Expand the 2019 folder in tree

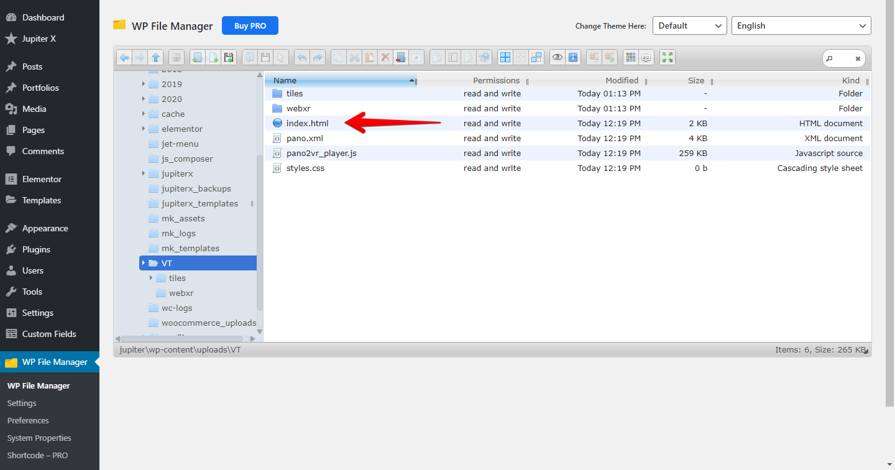coord(144,84)
